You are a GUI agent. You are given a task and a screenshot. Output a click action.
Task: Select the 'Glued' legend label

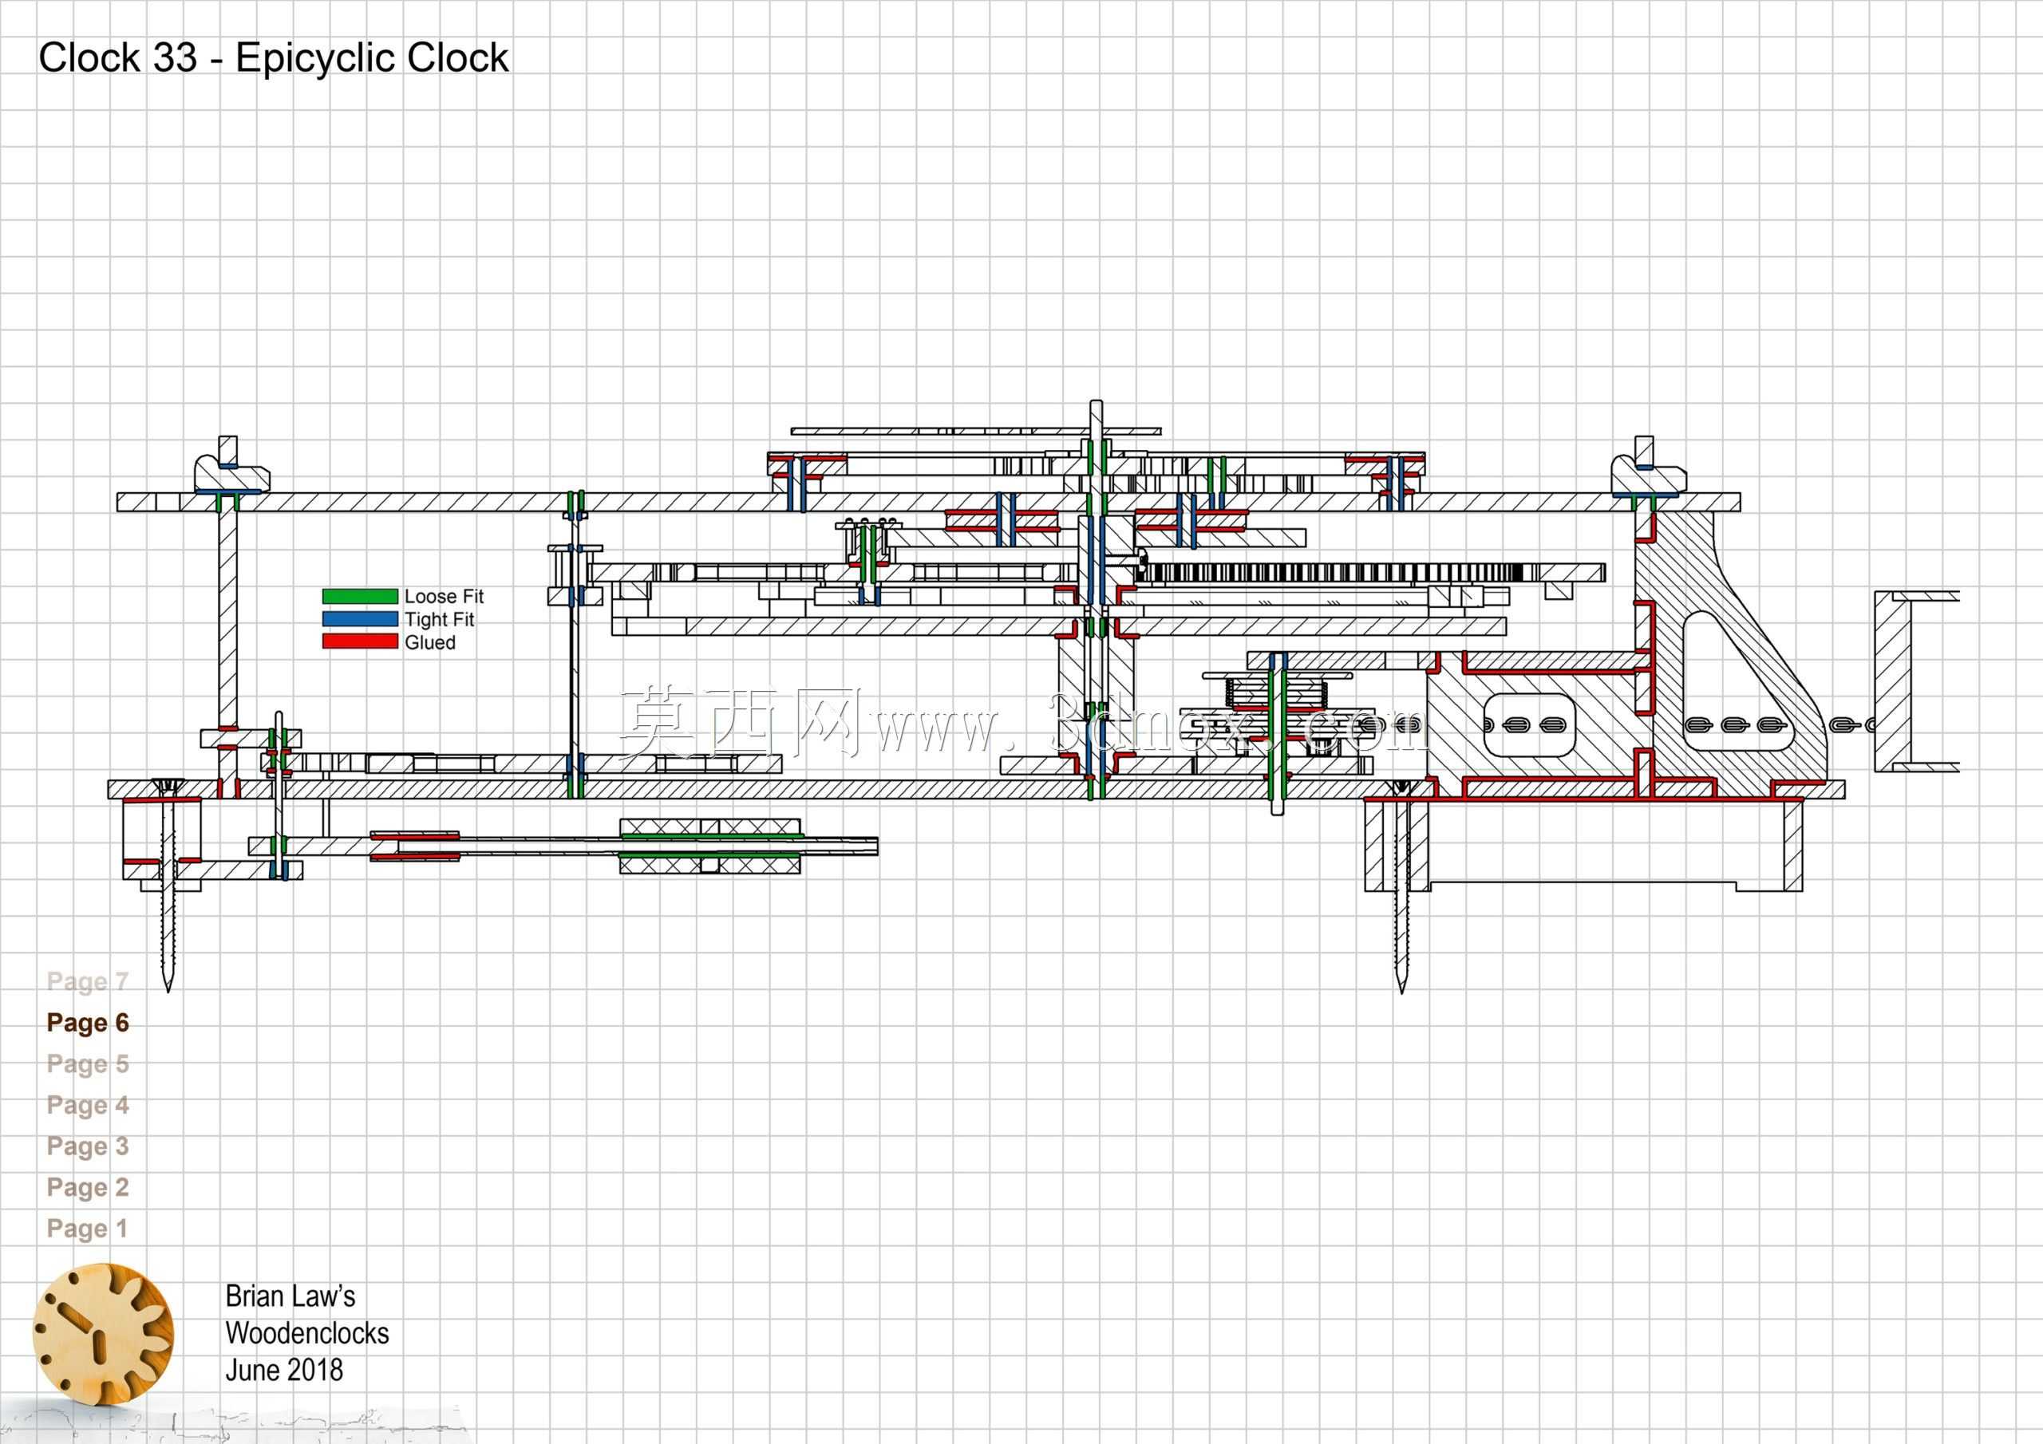coord(430,642)
